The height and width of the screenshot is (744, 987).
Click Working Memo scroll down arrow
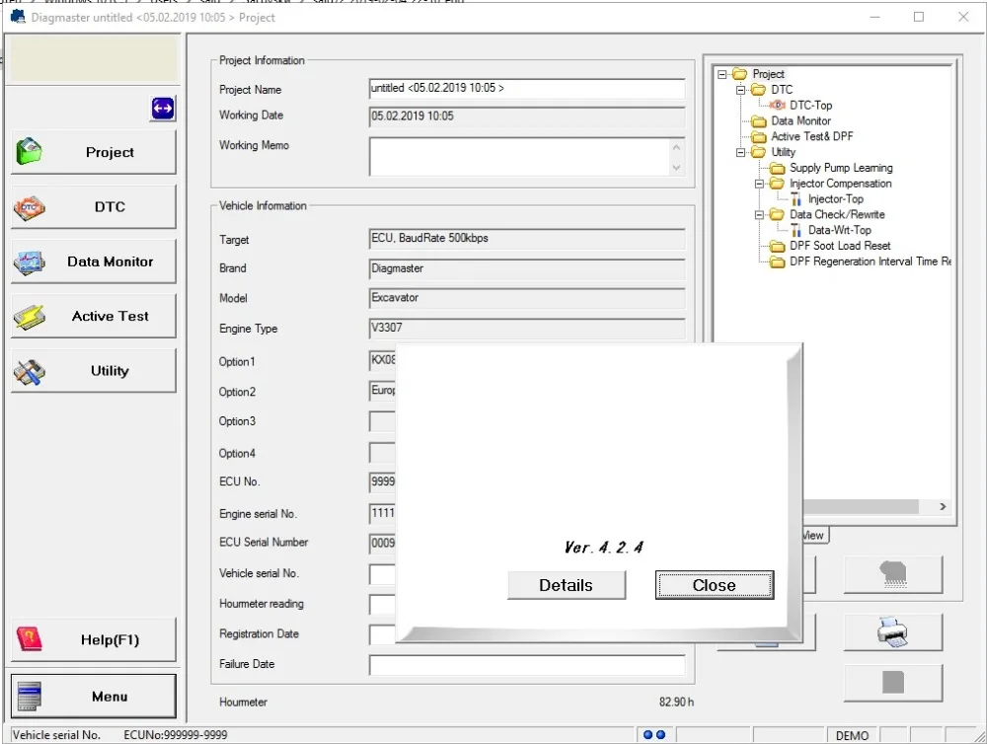[676, 168]
